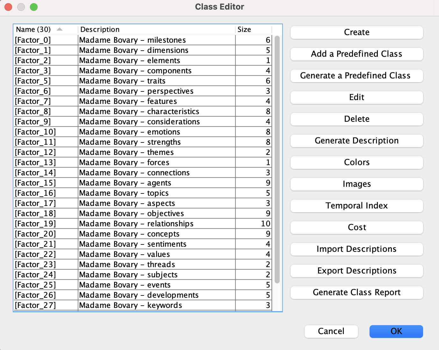Open Add a Predefined Class

coord(357,54)
